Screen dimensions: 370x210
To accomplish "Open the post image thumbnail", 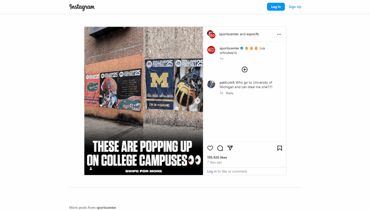I will (x=143, y=100).
